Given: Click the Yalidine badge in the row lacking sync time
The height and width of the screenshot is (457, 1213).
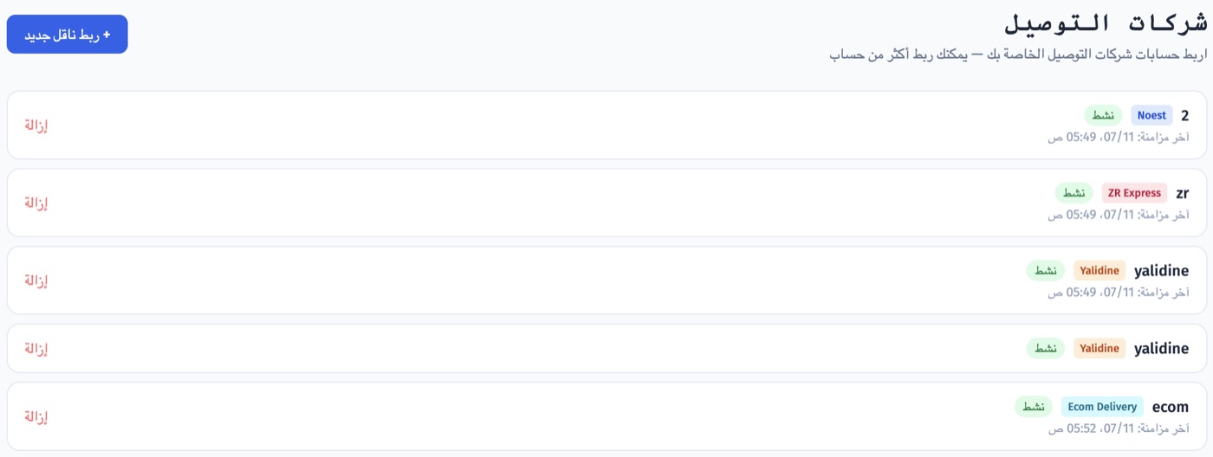Looking at the screenshot, I should [1099, 348].
